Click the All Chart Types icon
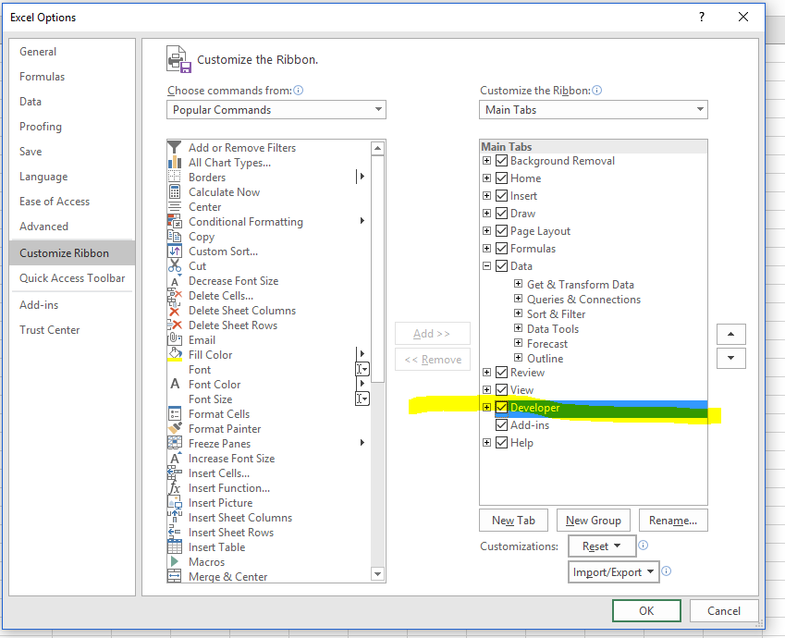This screenshot has height=638, width=785. click(x=174, y=162)
